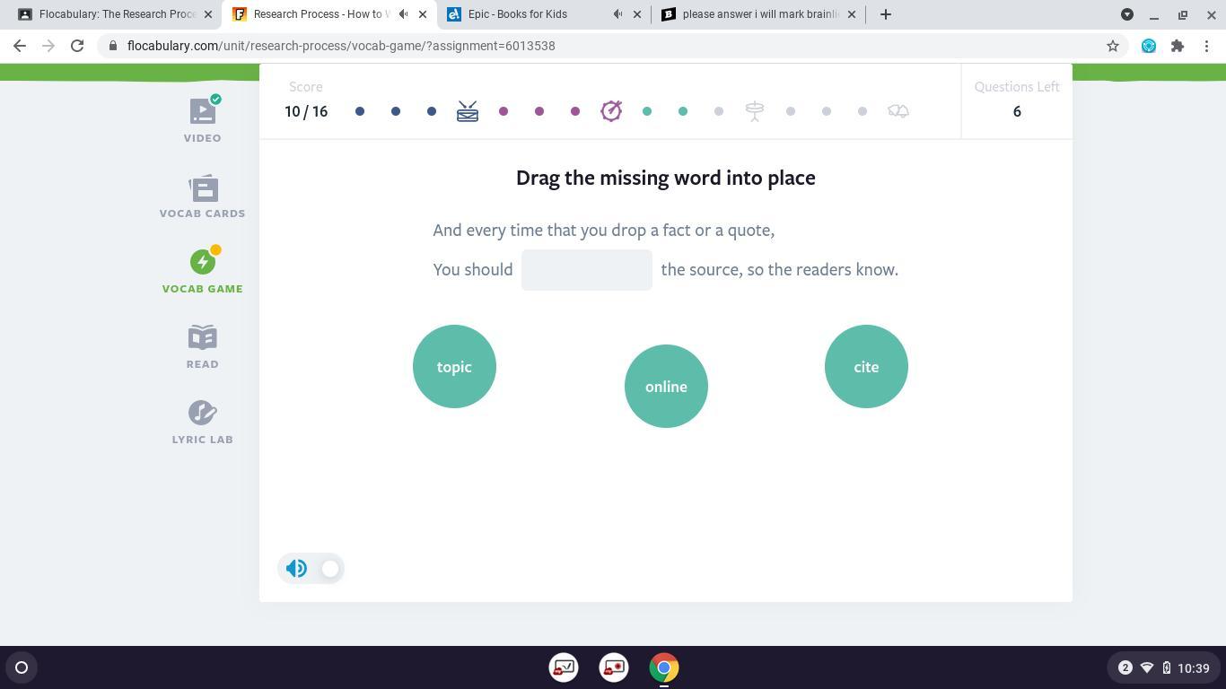1226x689 pixels.
Task: Open the Video section in sidebar
Action: pyautogui.click(x=202, y=120)
